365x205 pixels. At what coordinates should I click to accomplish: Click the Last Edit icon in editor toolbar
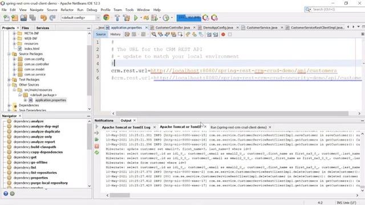pos(127,34)
